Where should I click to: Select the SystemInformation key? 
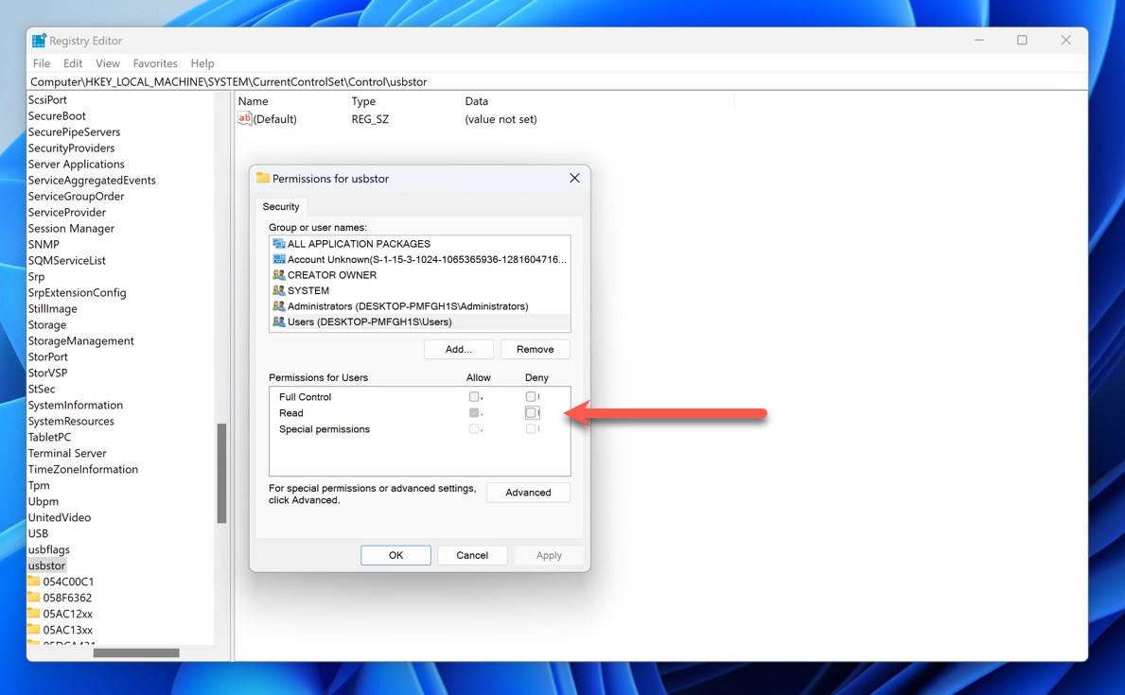[x=76, y=405]
